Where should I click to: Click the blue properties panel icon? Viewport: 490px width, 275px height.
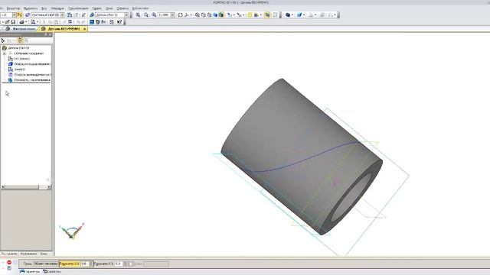click(x=92, y=22)
